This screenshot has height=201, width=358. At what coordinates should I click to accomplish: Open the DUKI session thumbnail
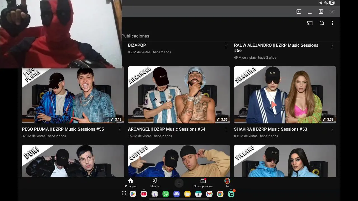click(x=73, y=161)
